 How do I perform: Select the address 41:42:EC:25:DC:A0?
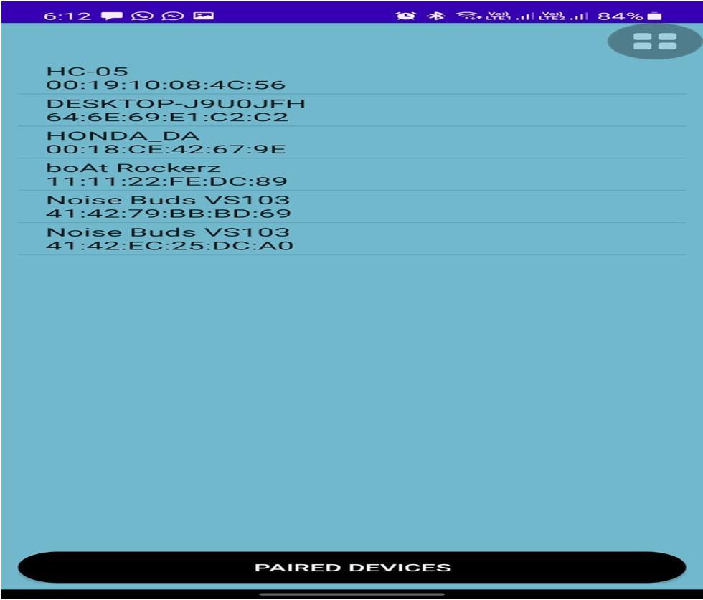[x=170, y=246]
